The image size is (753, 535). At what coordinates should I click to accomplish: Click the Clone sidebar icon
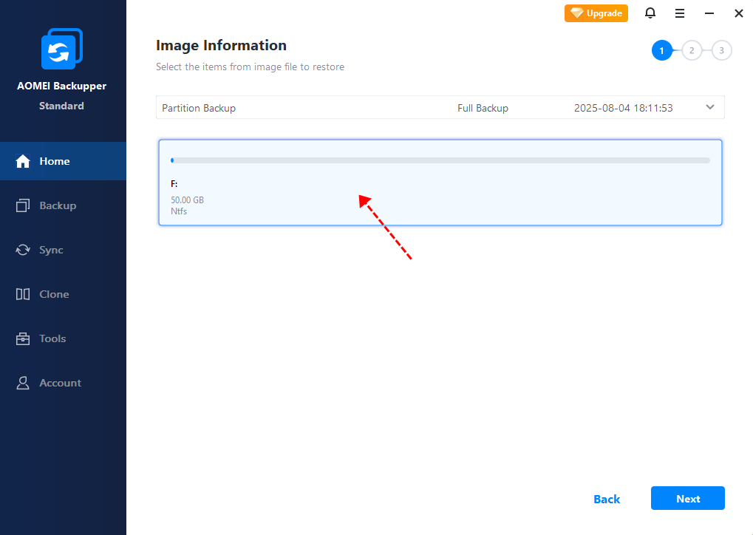click(x=23, y=294)
